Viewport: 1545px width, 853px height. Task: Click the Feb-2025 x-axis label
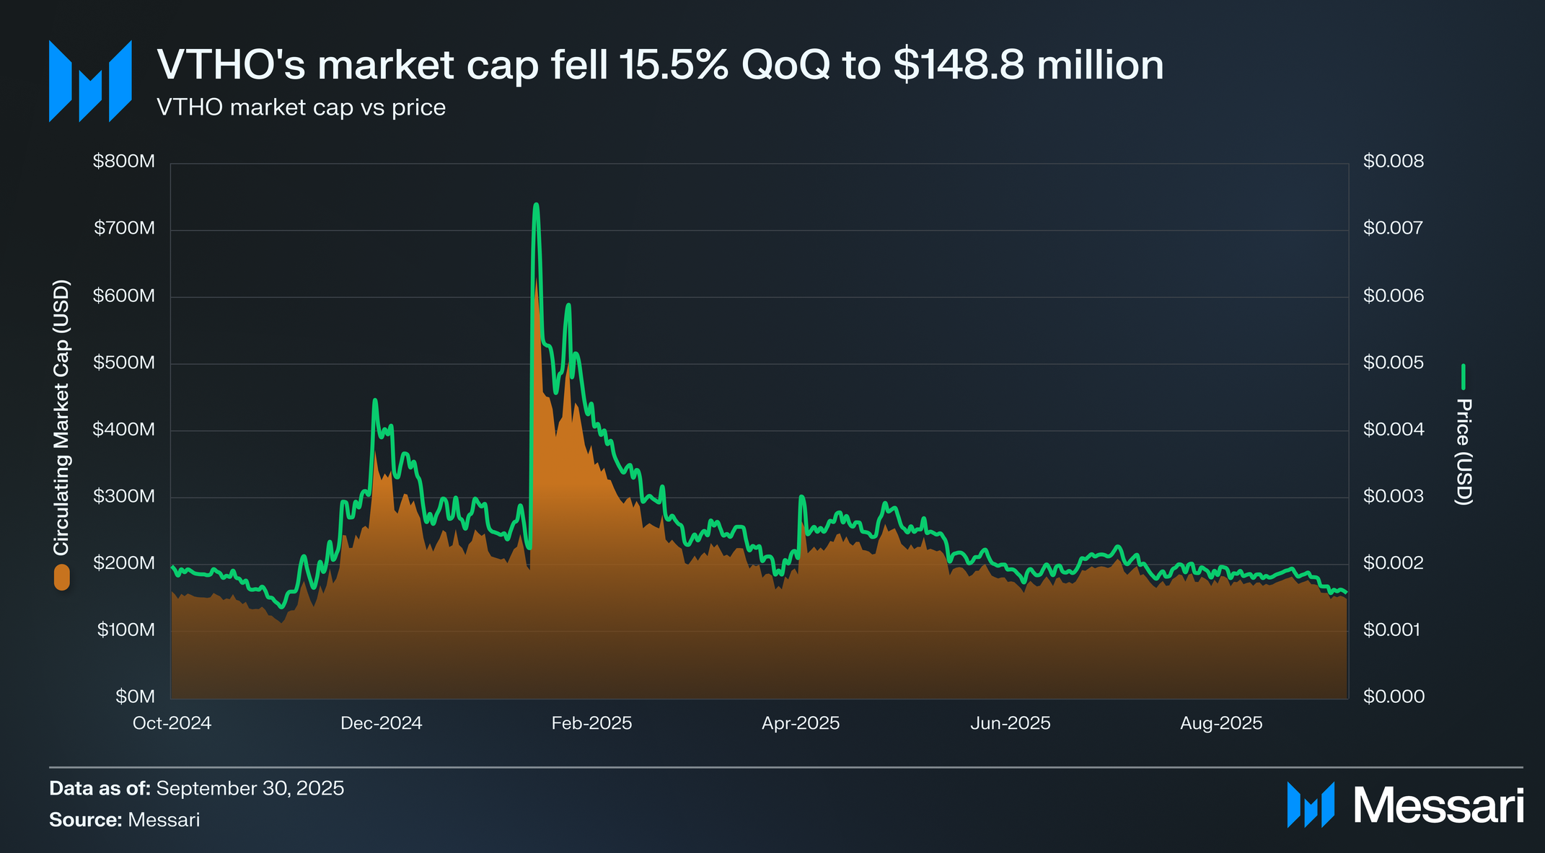click(x=591, y=723)
